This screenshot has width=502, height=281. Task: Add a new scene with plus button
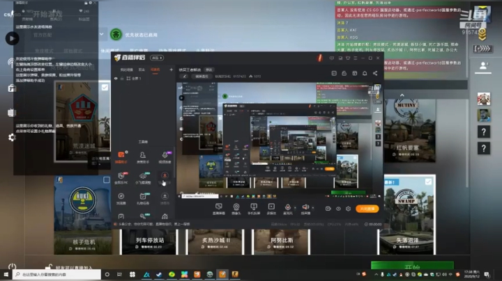click(x=172, y=70)
